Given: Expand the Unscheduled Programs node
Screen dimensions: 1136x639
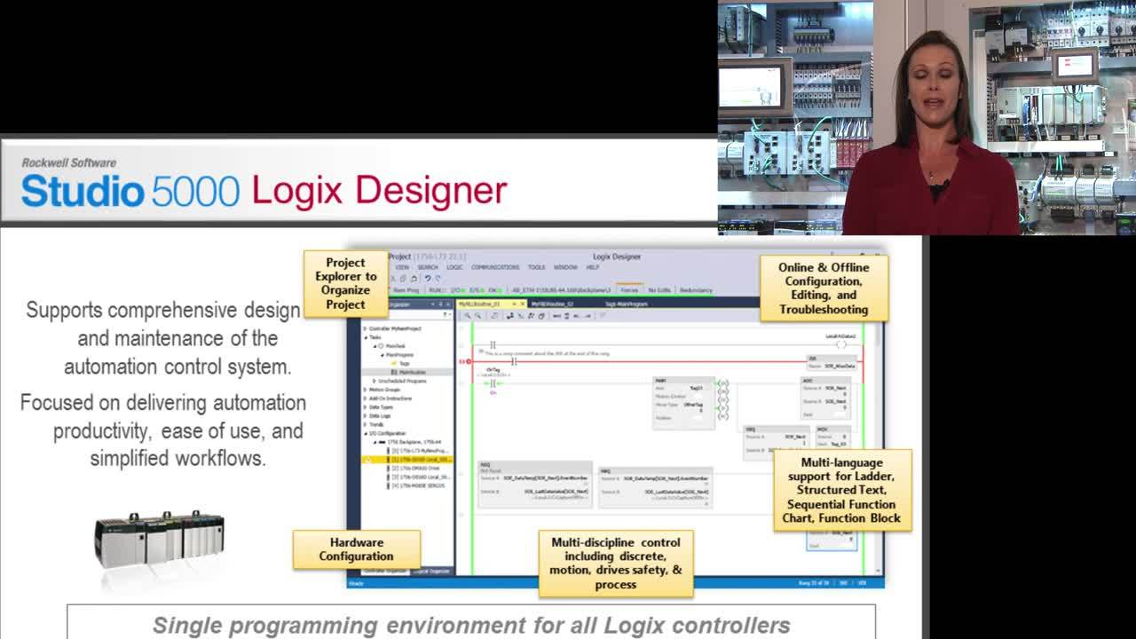Looking at the screenshot, I should tap(375, 381).
